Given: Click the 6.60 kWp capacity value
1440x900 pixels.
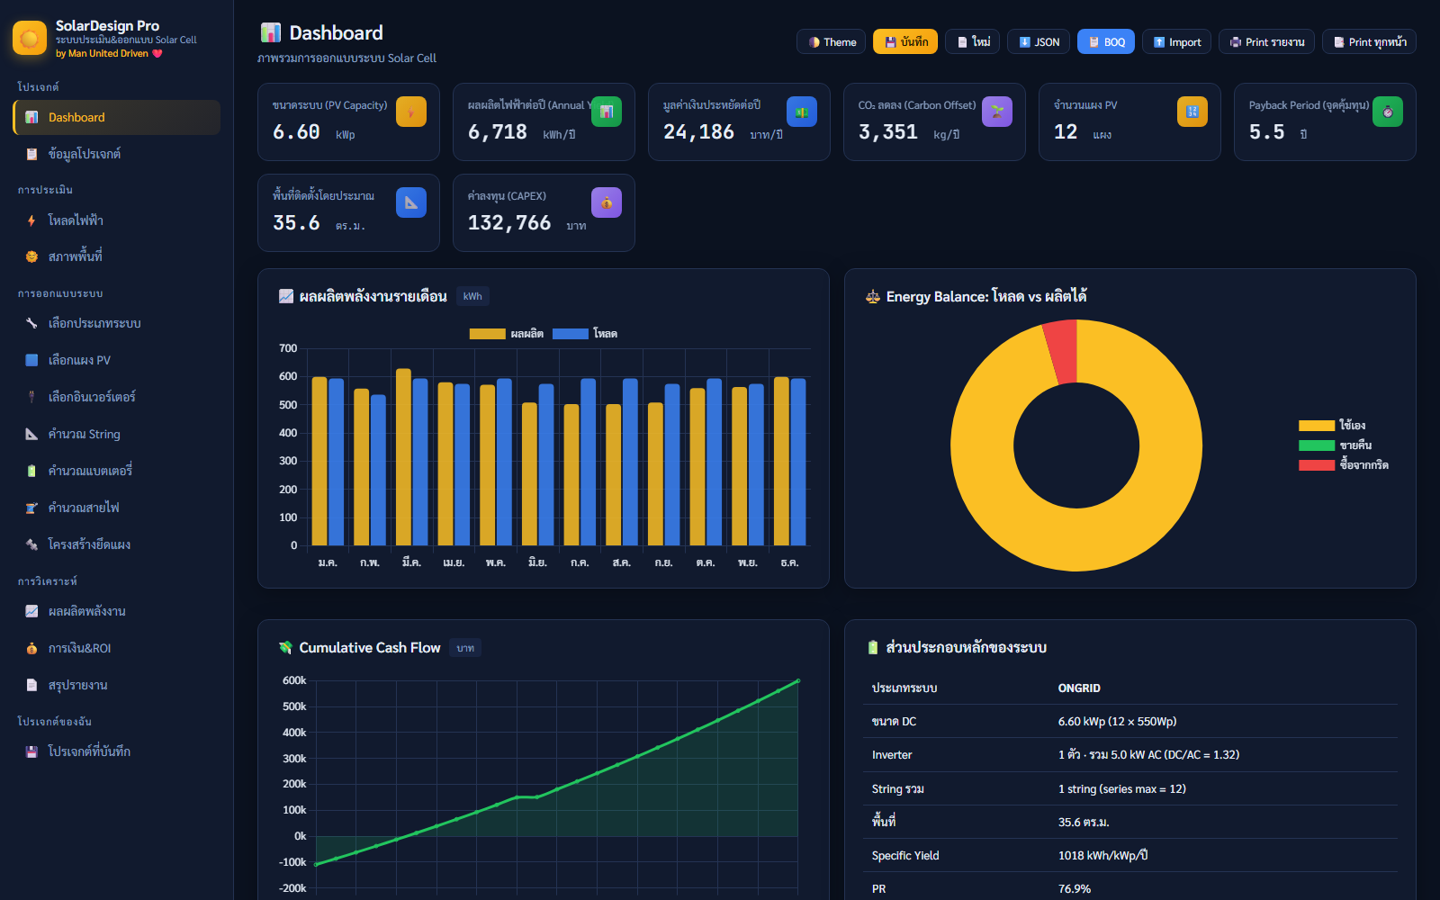Looking at the screenshot, I should point(296,132).
